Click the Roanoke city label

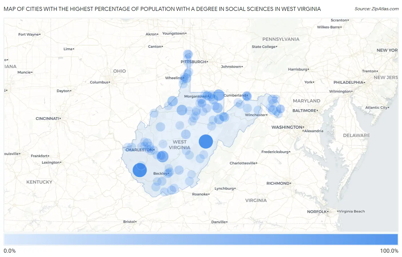(x=200, y=194)
